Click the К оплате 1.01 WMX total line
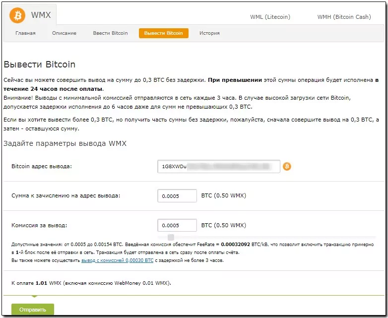The image size is (388, 318). click(x=91, y=283)
